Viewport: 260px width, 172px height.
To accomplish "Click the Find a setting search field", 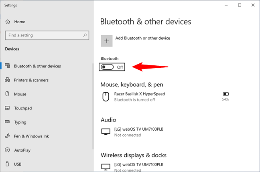I will (x=47, y=35).
